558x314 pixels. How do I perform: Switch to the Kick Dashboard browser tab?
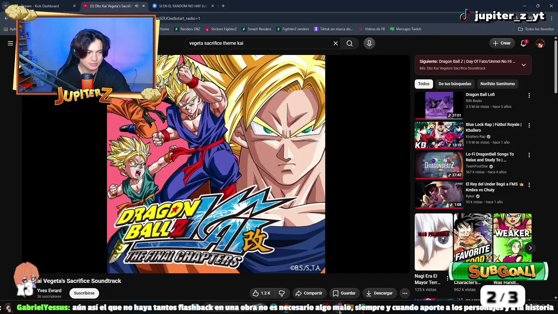(x=43, y=6)
